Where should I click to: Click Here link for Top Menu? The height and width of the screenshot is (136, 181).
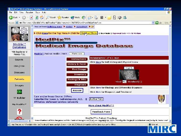pyautogui.click(x=45, y=33)
